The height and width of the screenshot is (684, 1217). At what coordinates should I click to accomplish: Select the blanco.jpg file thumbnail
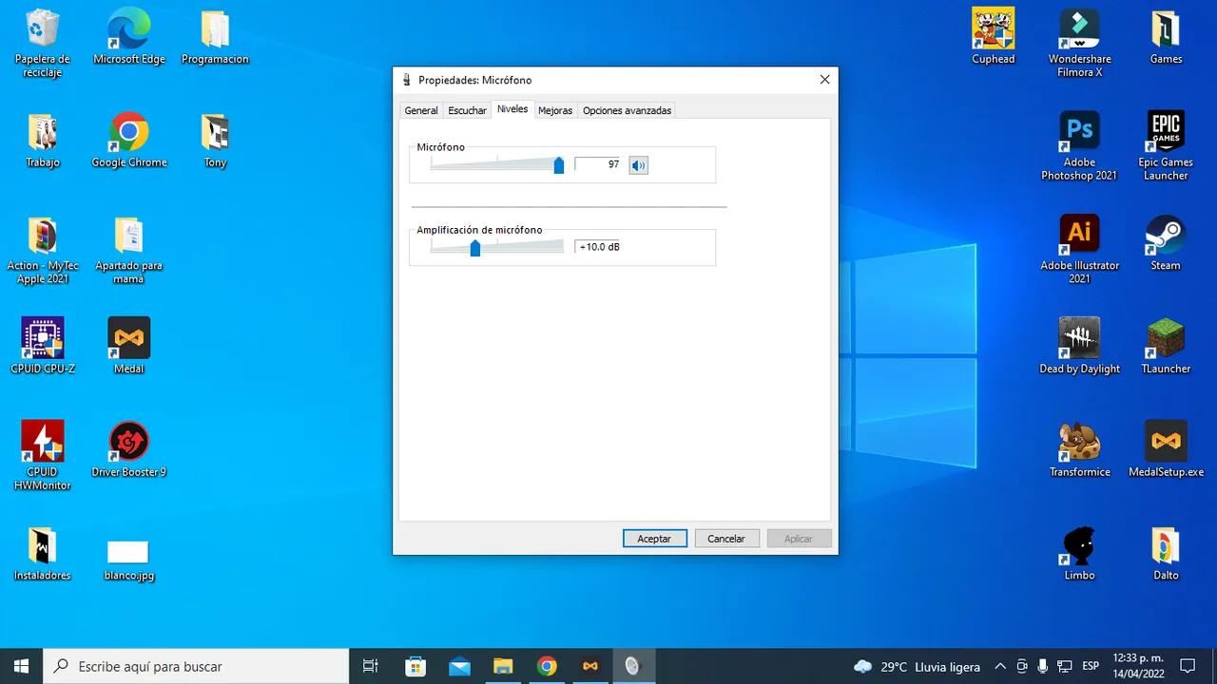click(129, 560)
